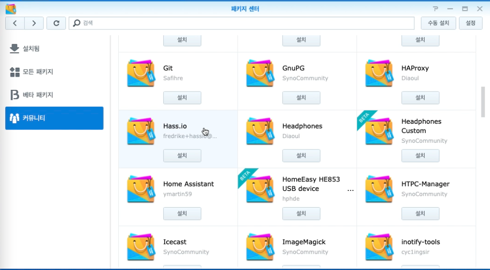The width and height of the screenshot is (490, 270).
Task: Switch to 베타 패키지 section
Action: (x=54, y=95)
